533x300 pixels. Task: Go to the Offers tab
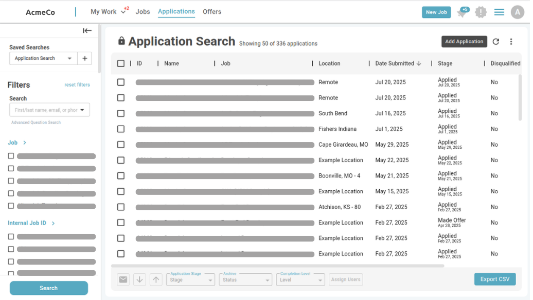(212, 12)
